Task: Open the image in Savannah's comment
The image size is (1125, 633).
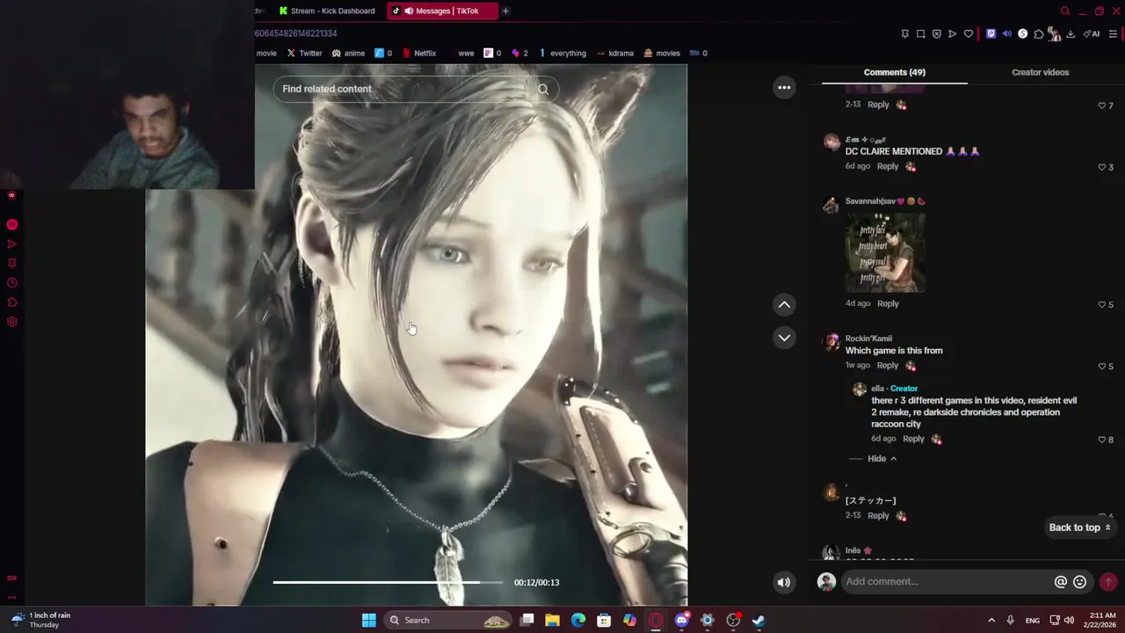Action: coord(884,252)
